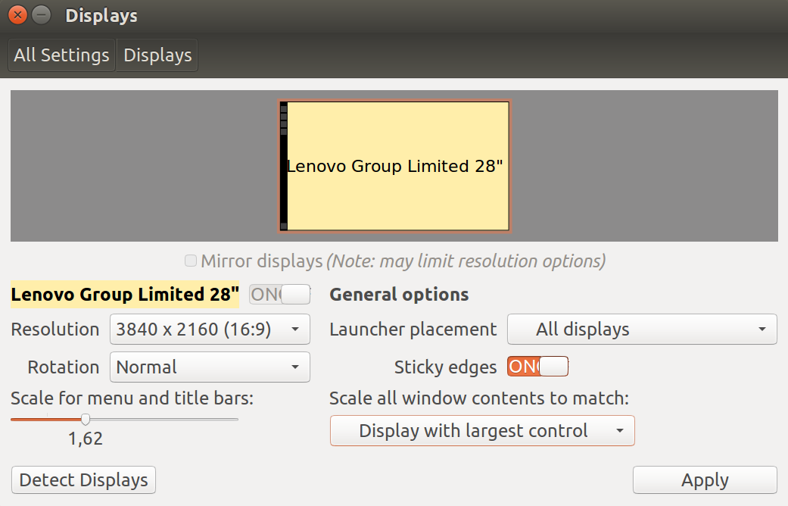Screen dimensions: 788x506
Task: Click Detect Displays button
Action: [x=83, y=479]
